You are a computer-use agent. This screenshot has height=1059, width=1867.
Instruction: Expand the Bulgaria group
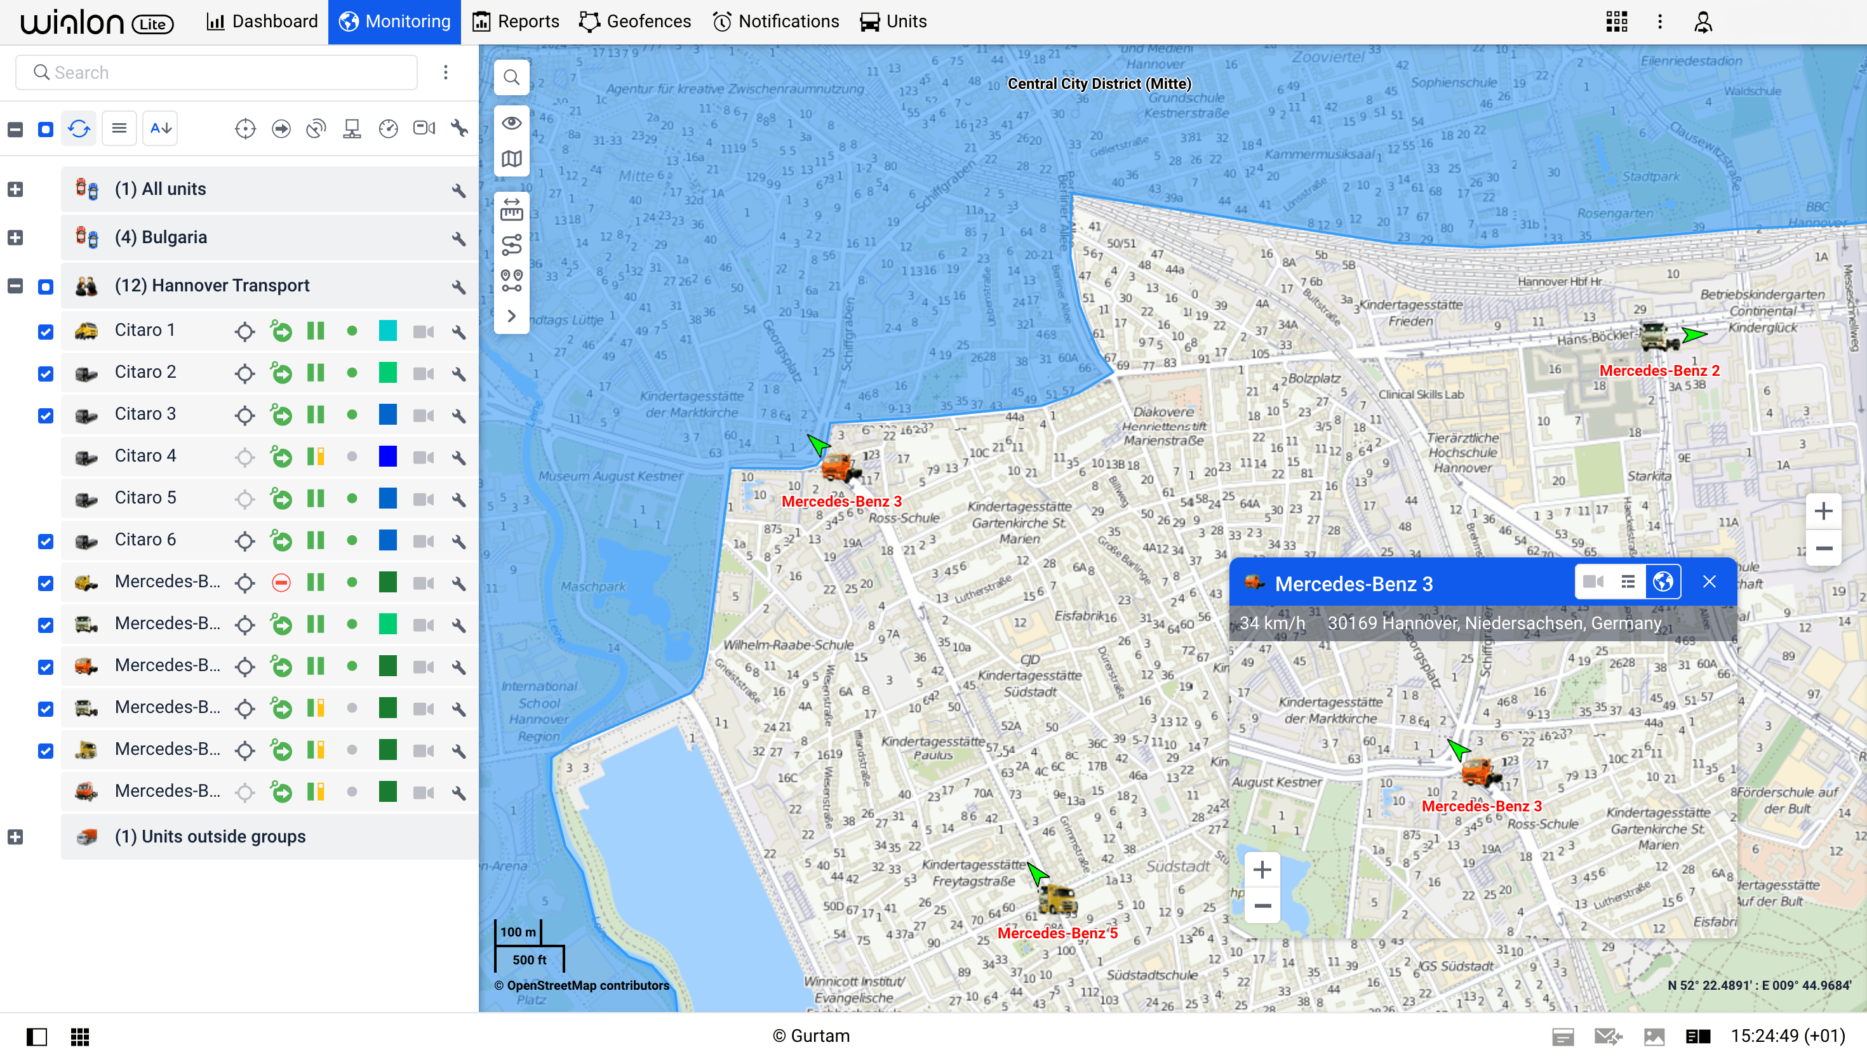click(x=15, y=238)
